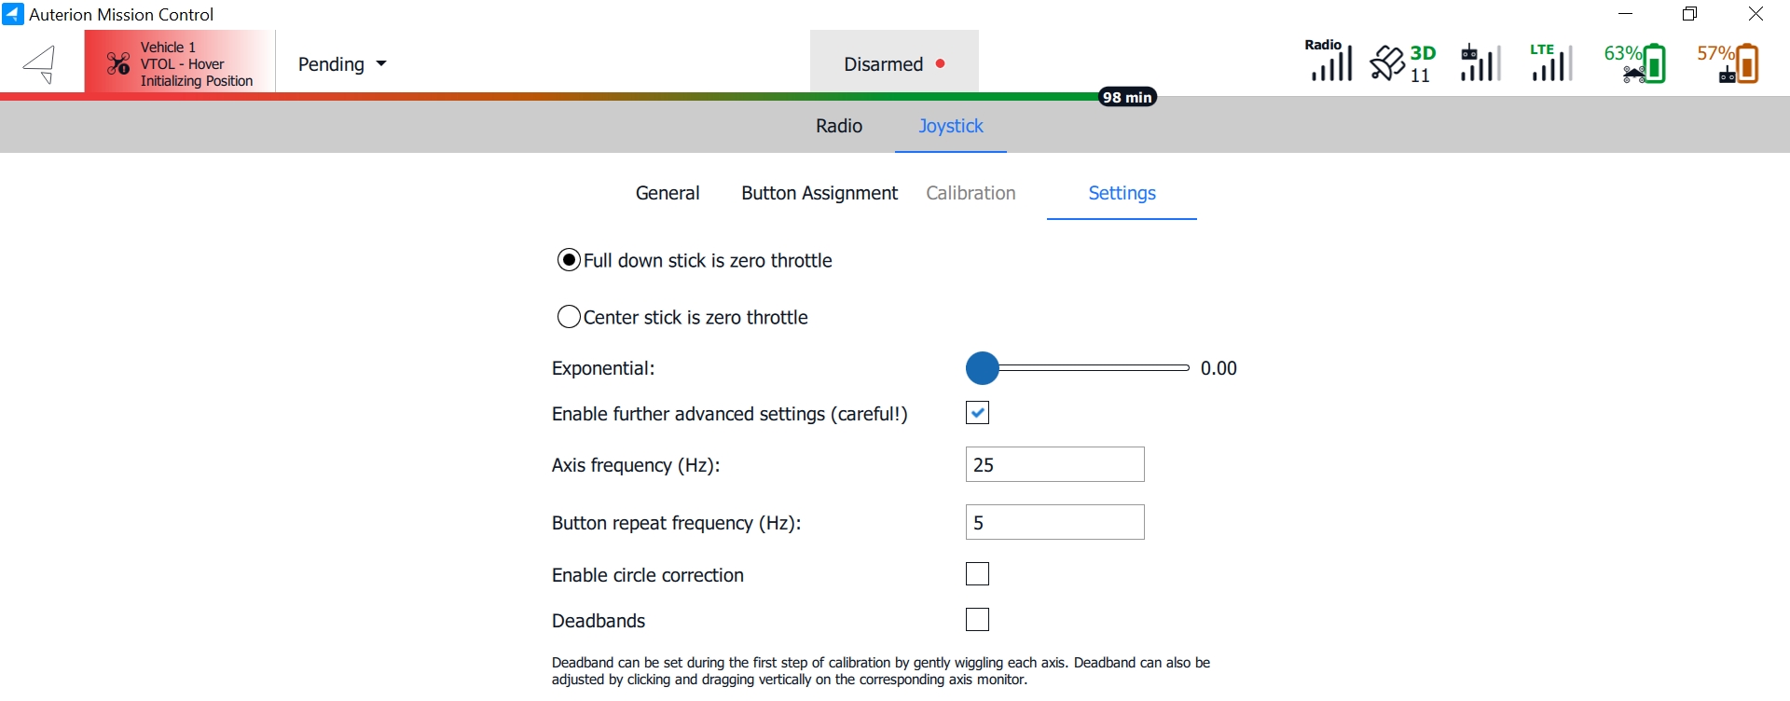Open the 57% controller battery icon

click(x=1728, y=63)
